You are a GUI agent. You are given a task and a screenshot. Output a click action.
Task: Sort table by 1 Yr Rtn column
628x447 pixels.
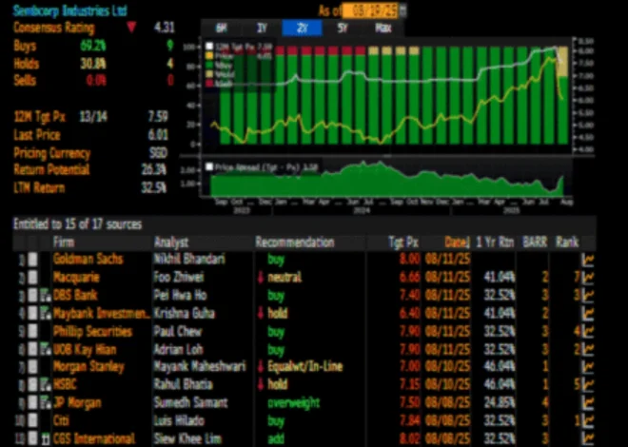(495, 243)
